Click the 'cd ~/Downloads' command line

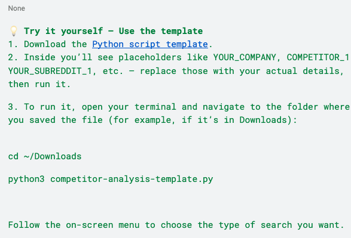coord(45,156)
